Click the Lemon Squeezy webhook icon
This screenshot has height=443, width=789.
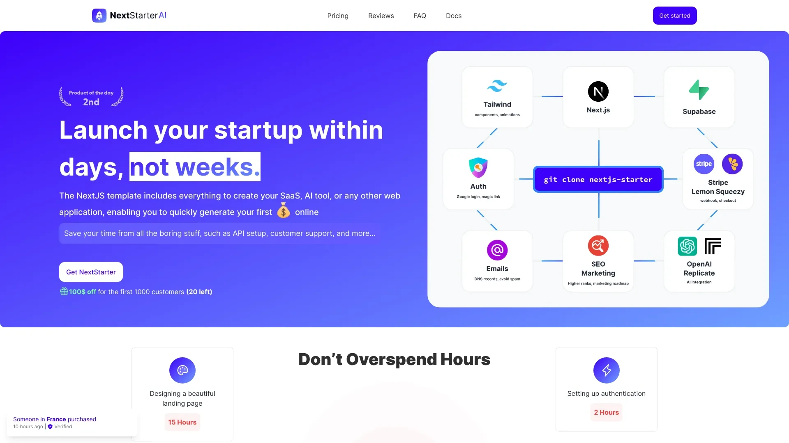click(731, 164)
